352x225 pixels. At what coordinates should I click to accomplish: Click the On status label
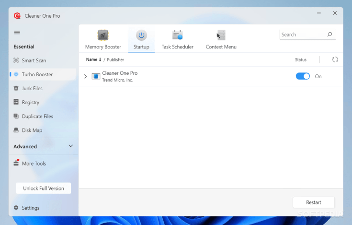pyautogui.click(x=318, y=76)
